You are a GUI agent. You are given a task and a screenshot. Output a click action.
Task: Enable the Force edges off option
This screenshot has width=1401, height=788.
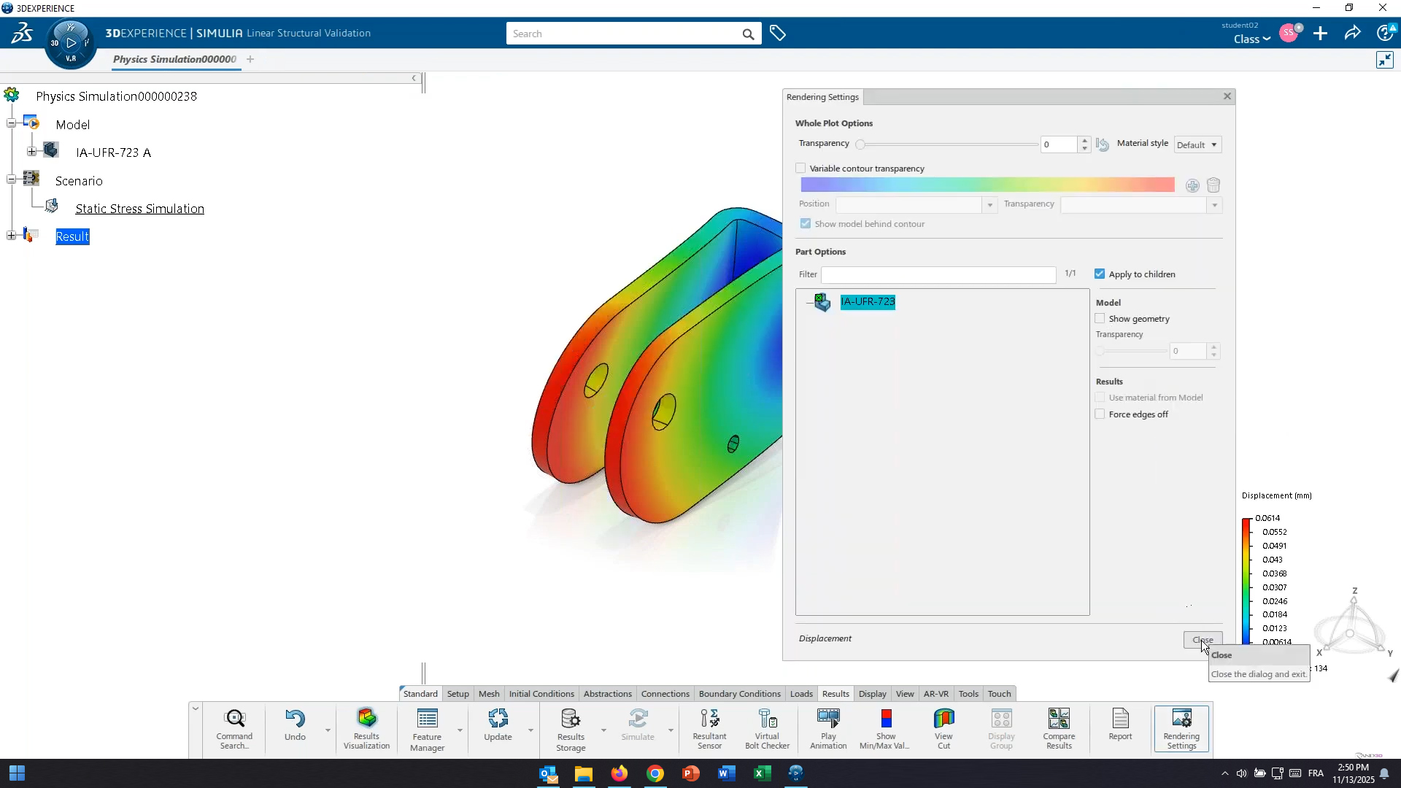tap(1100, 414)
